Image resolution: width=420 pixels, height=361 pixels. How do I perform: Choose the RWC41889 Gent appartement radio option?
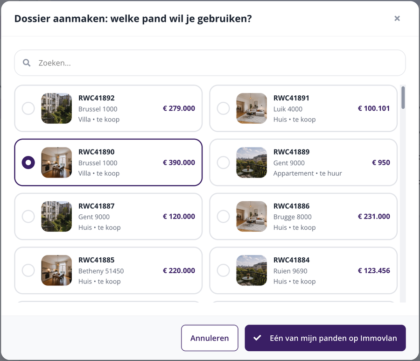(x=223, y=163)
